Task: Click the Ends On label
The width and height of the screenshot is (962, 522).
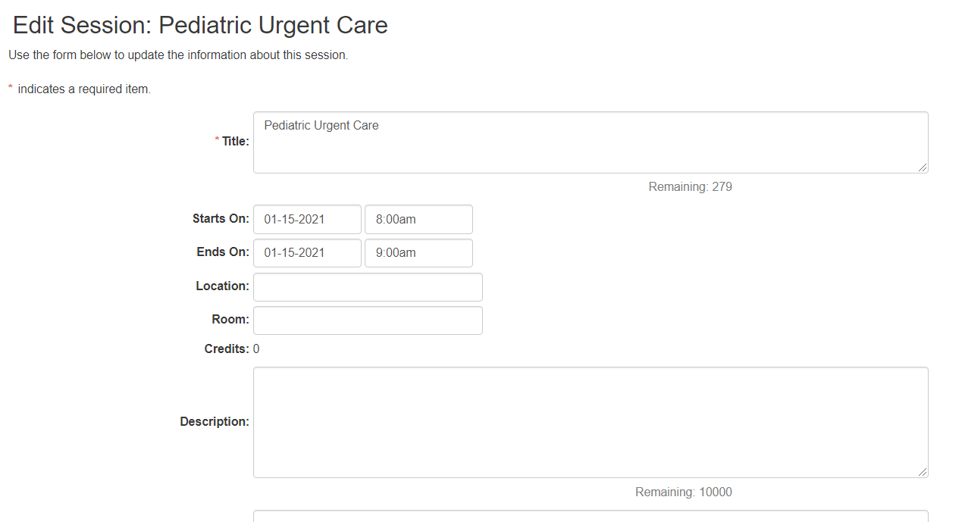Action: 223,252
